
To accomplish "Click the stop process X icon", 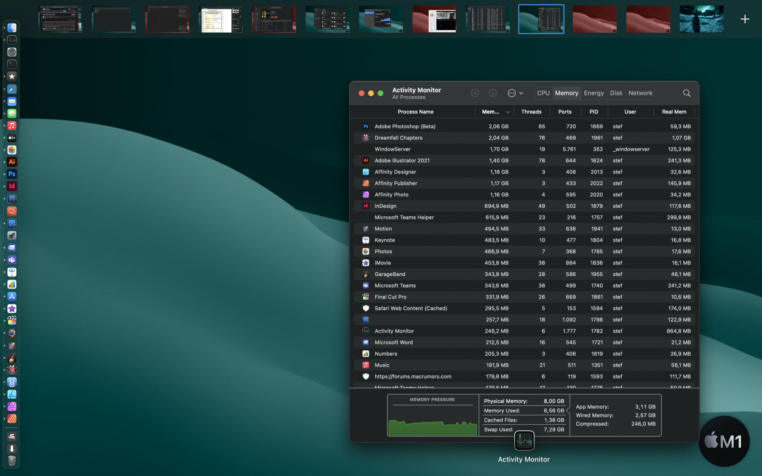I will pyautogui.click(x=475, y=93).
